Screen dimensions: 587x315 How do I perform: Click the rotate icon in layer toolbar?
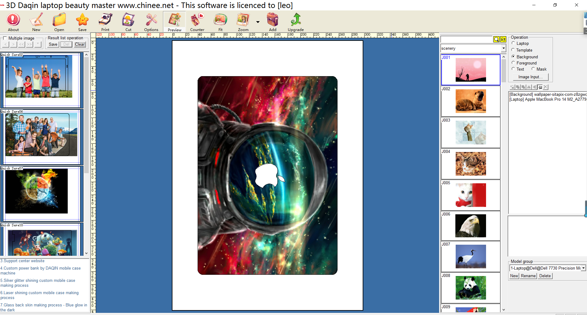(x=512, y=87)
